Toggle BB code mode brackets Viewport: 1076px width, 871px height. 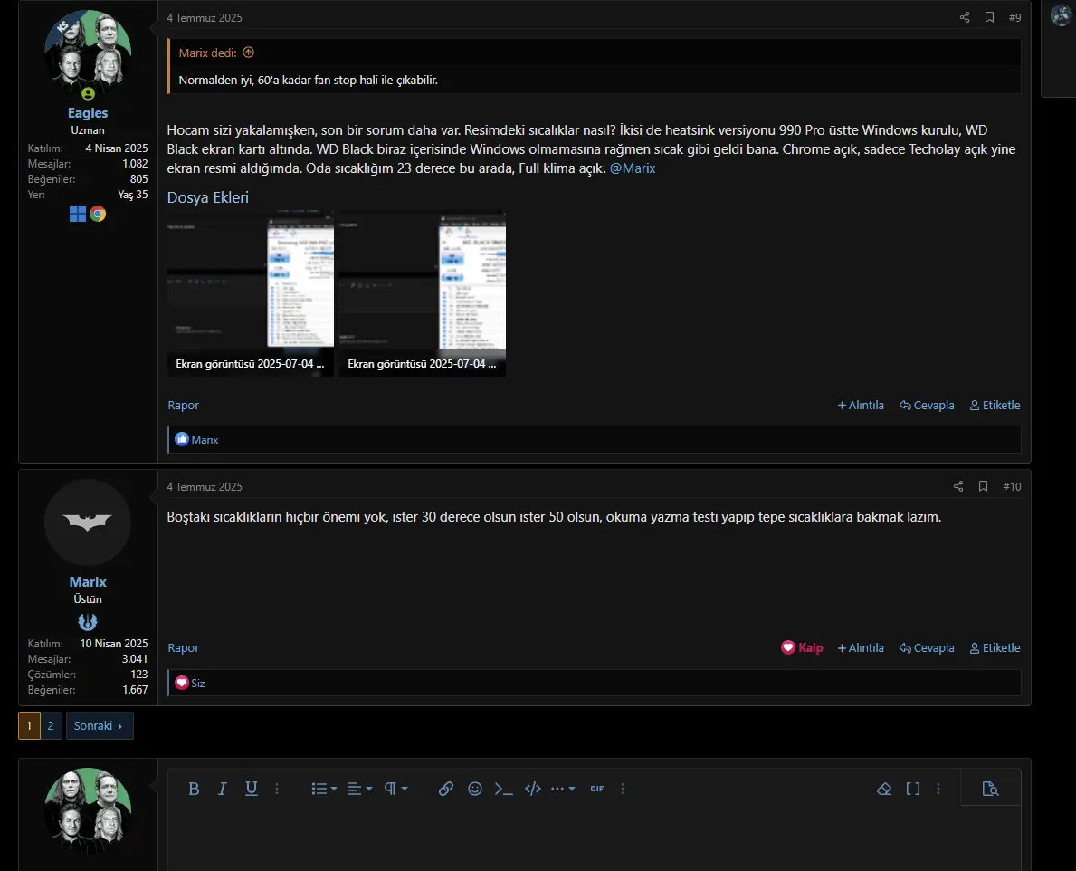(913, 789)
